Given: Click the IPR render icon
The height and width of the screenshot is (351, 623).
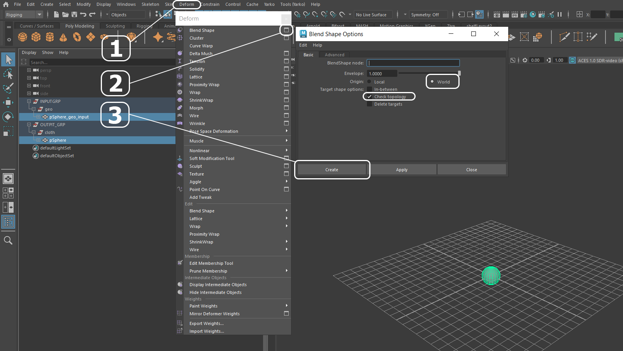Looking at the screenshot, I should (x=515, y=14).
